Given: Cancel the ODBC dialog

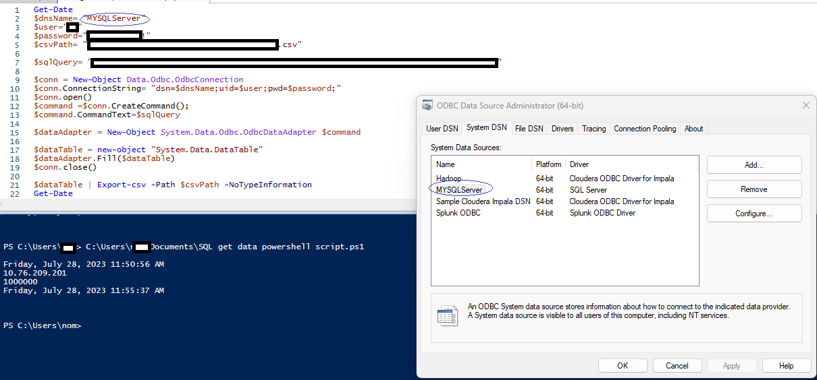Looking at the screenshot, I should coord(677,366).
